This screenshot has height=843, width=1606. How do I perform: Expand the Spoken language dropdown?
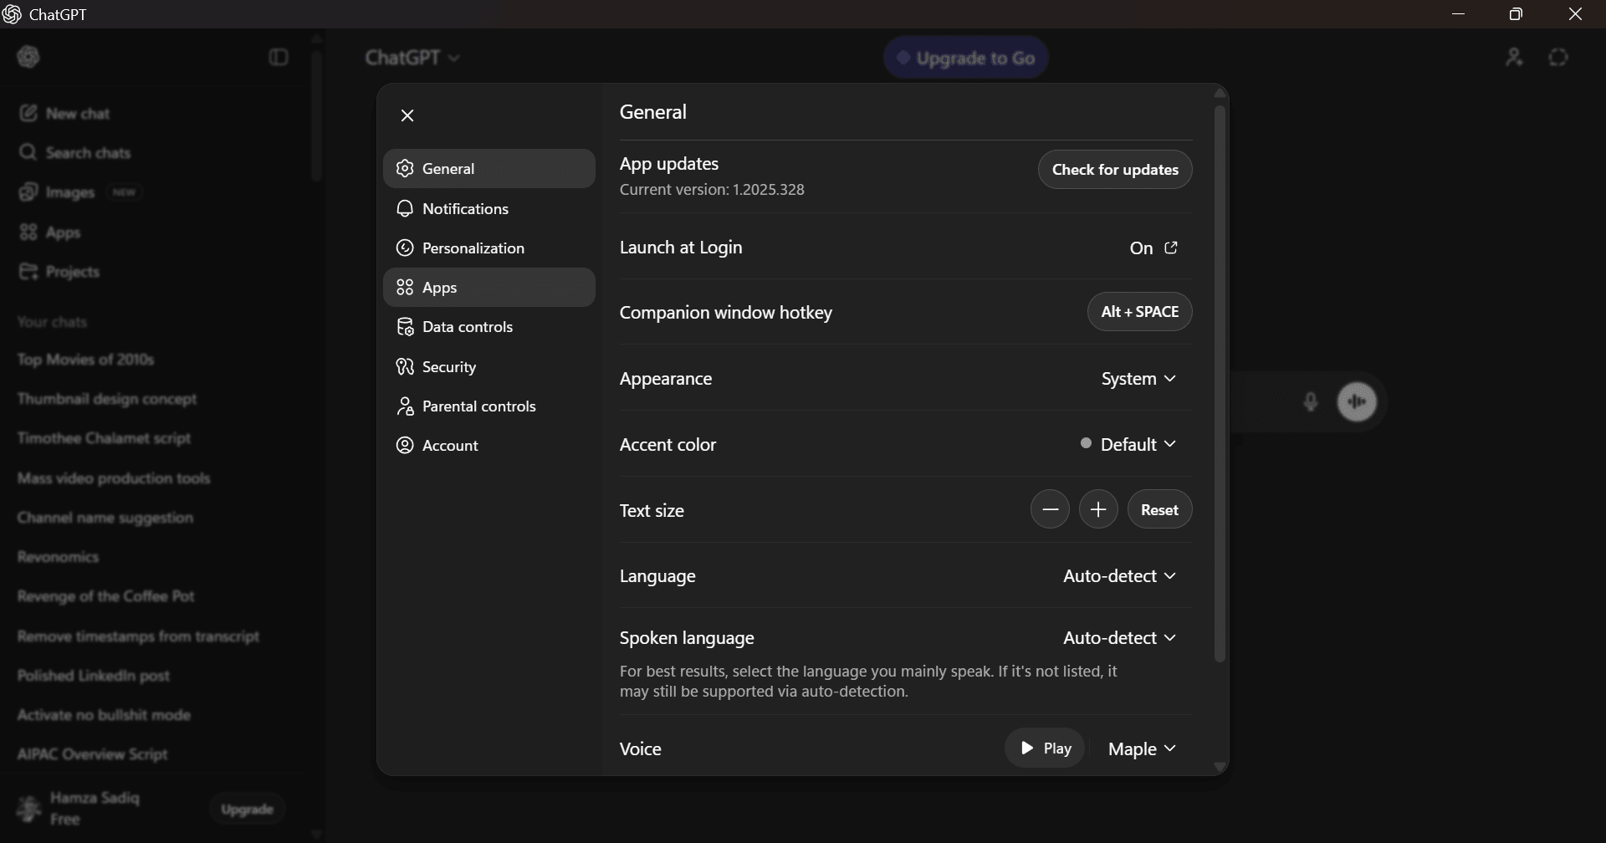click(x=1119, y=638)
